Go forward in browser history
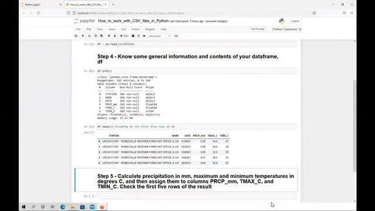The image size is (375, 211). 31,13
